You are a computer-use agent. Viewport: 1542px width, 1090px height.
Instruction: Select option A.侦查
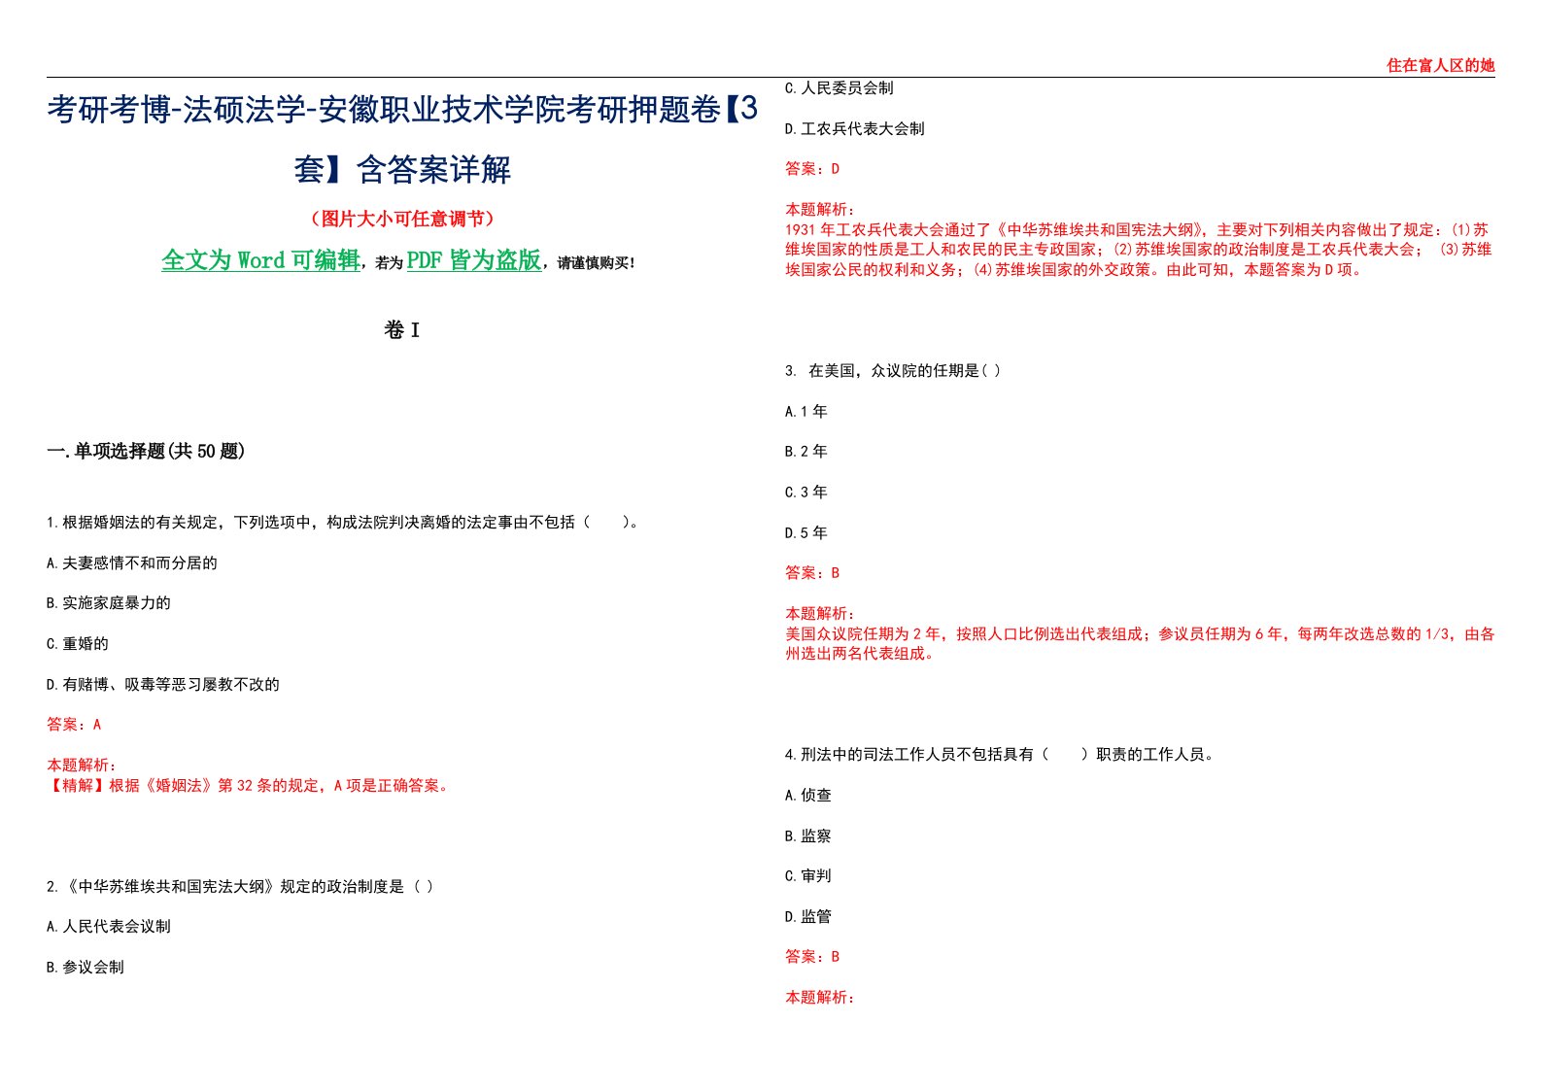coord(808,796)
